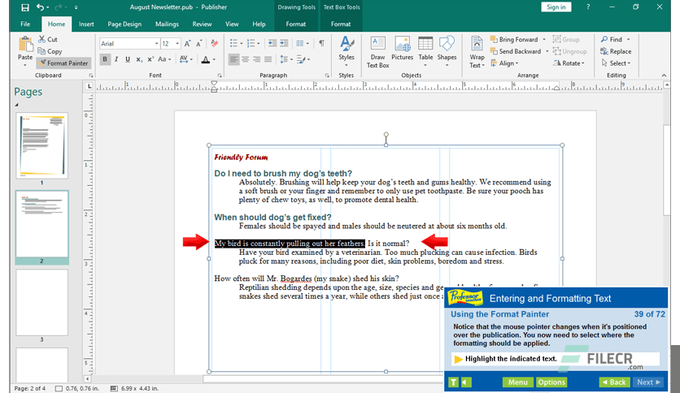Open the File tab

pyautogui.click(x=25, y=24)
